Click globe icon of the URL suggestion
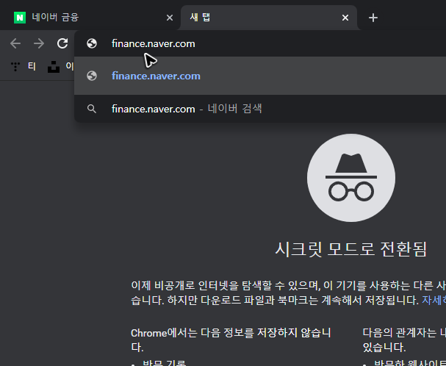446x366 pixels. [92, 76]
